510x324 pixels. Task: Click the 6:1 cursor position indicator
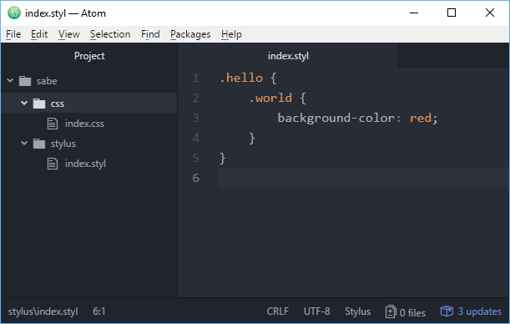(99, 311)
